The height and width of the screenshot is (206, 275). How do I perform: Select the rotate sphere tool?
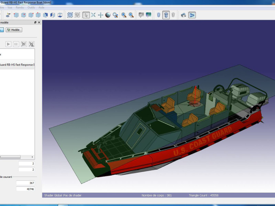tap(108, 15)
